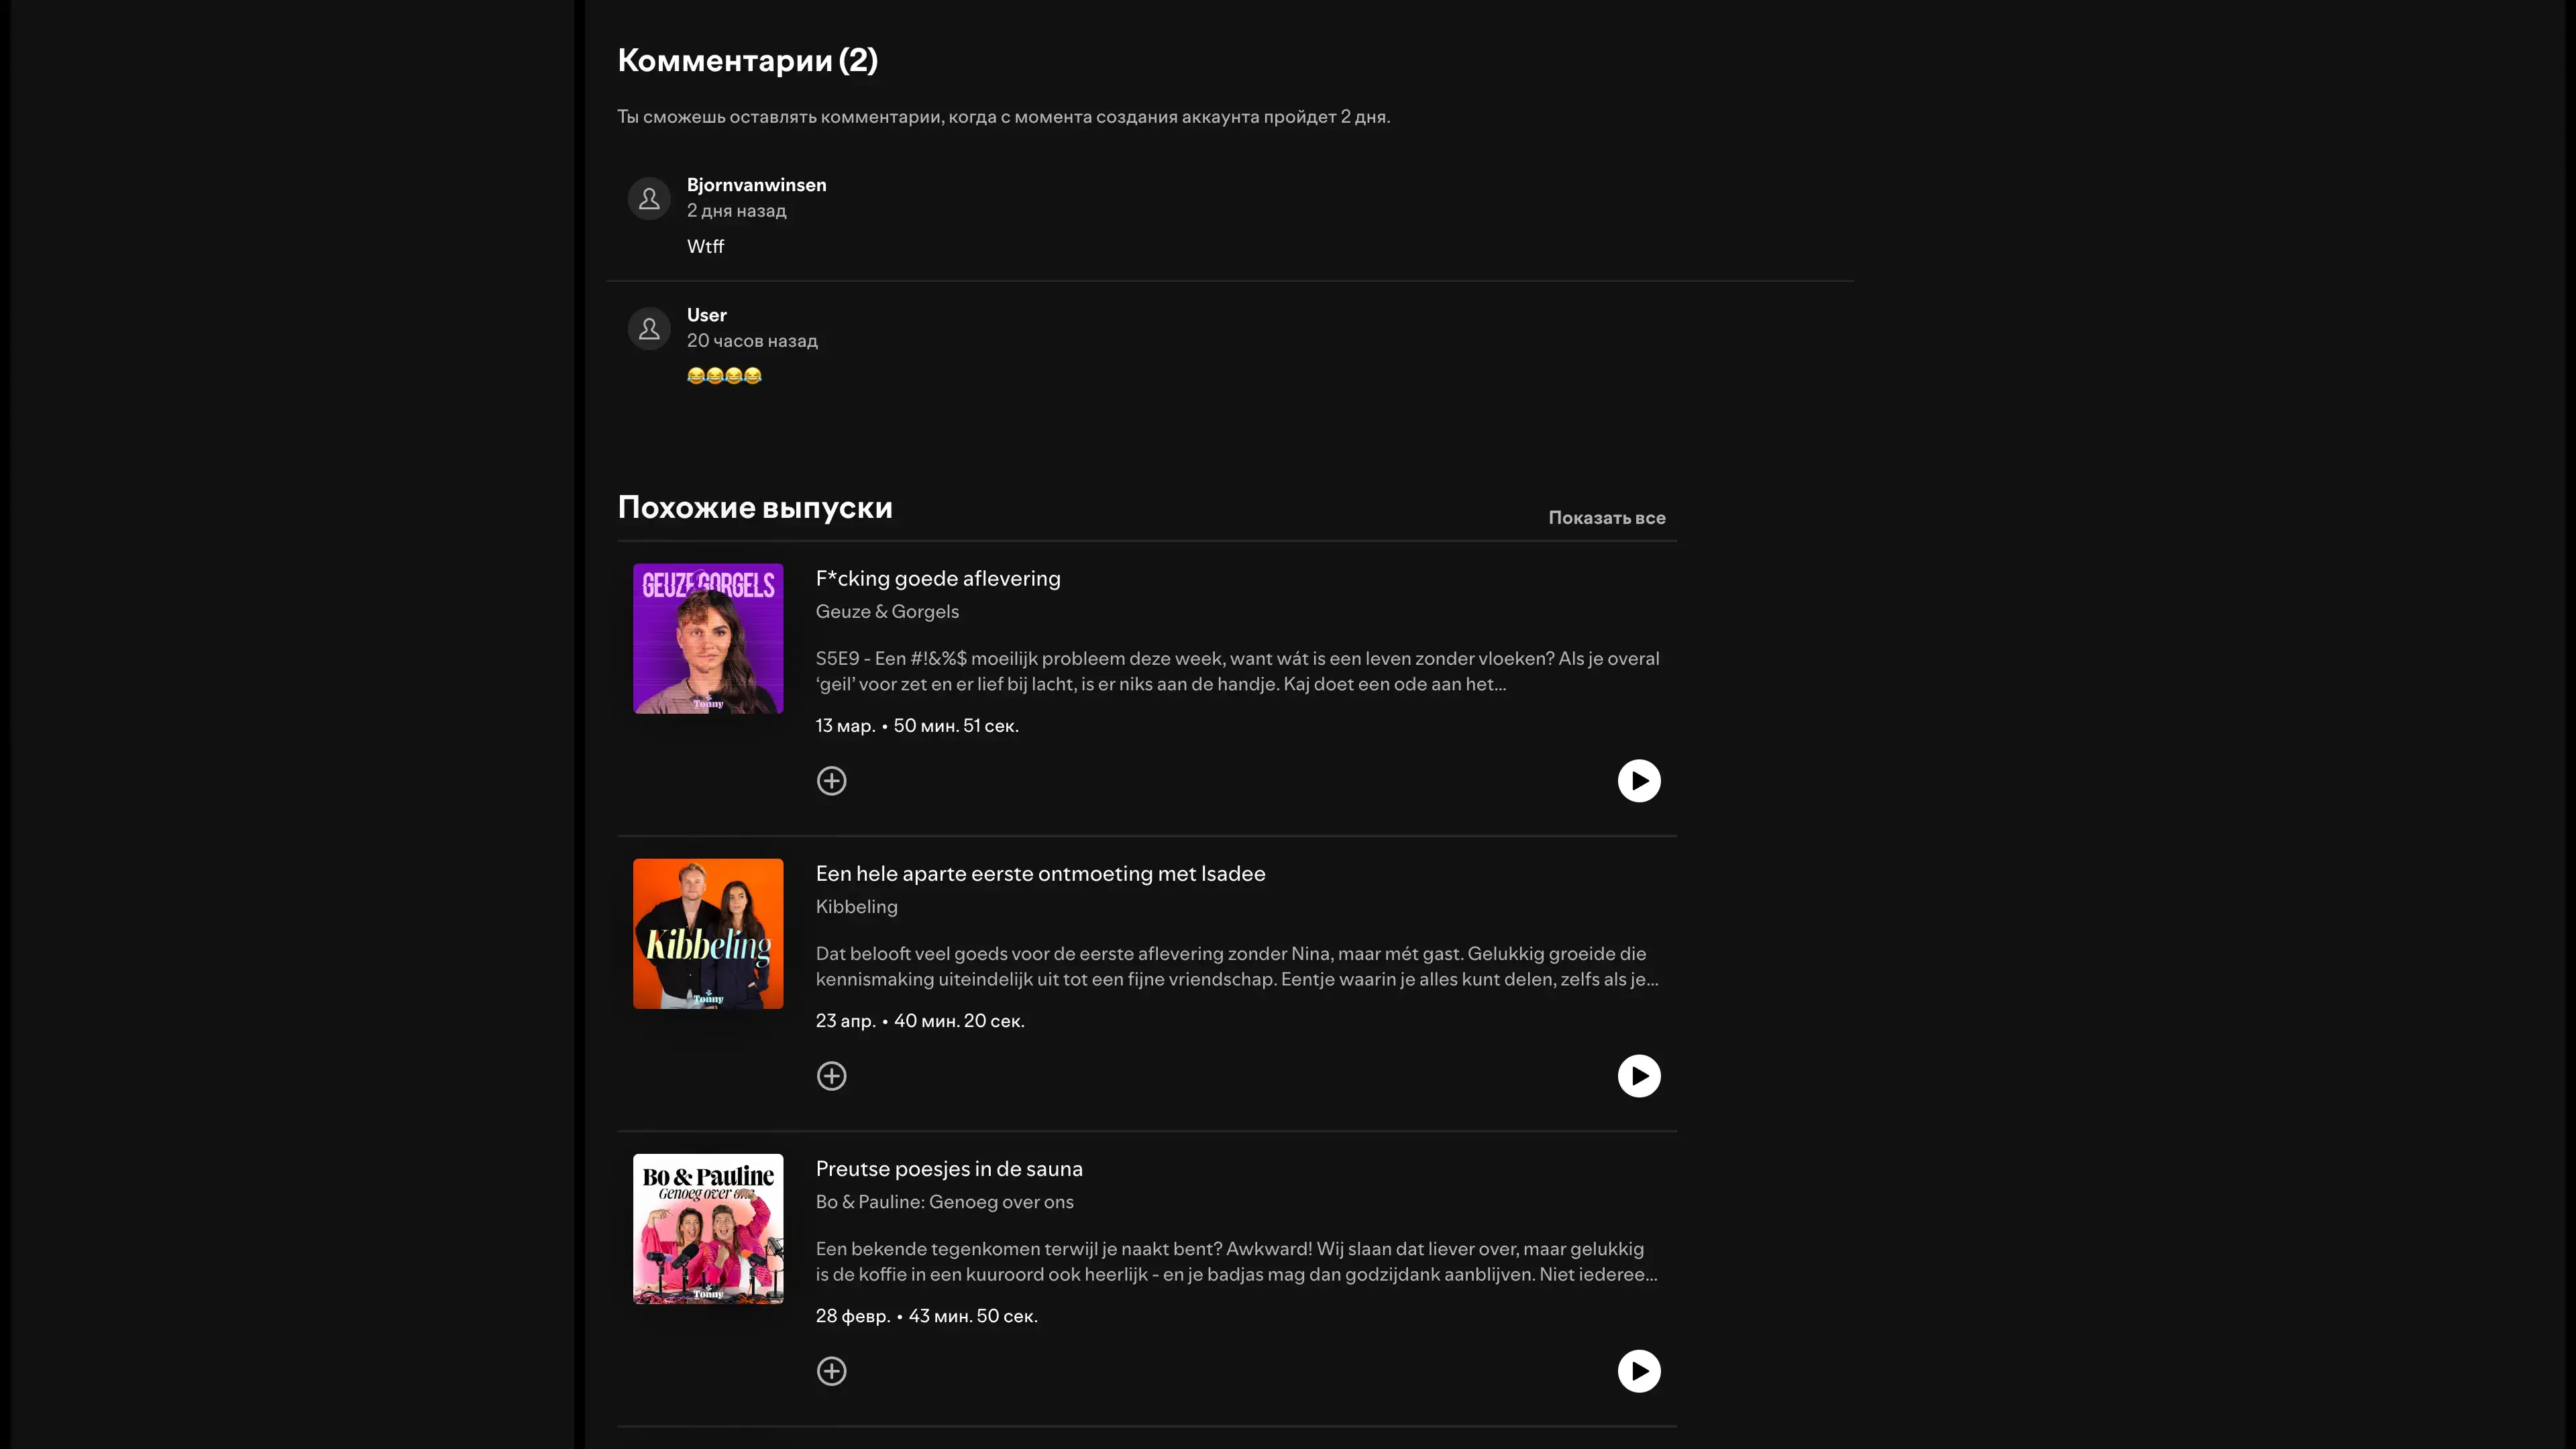Click the Показать все link

1606,518
